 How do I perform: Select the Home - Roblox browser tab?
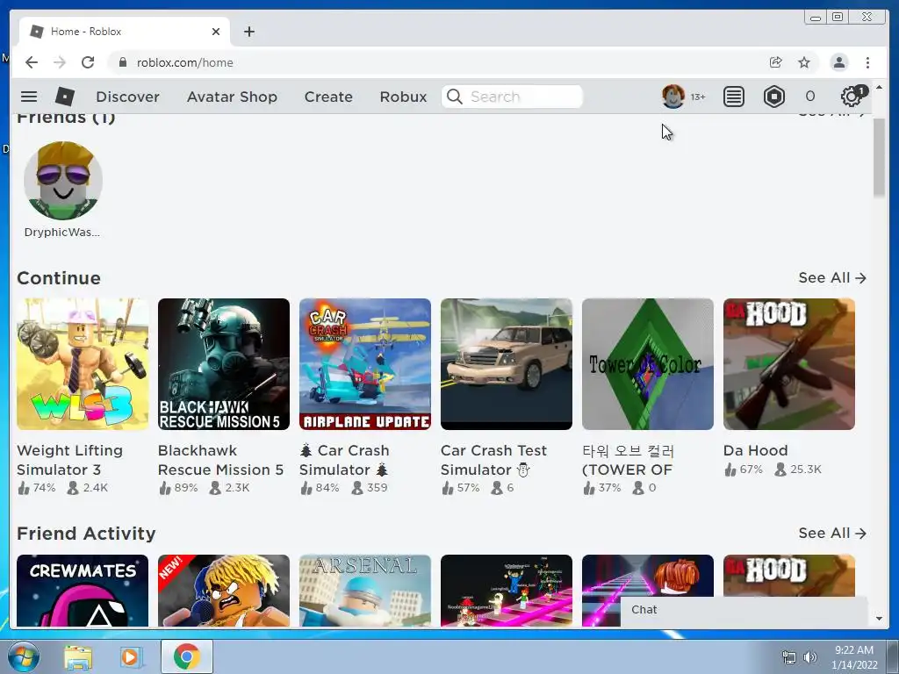point(125,32)
